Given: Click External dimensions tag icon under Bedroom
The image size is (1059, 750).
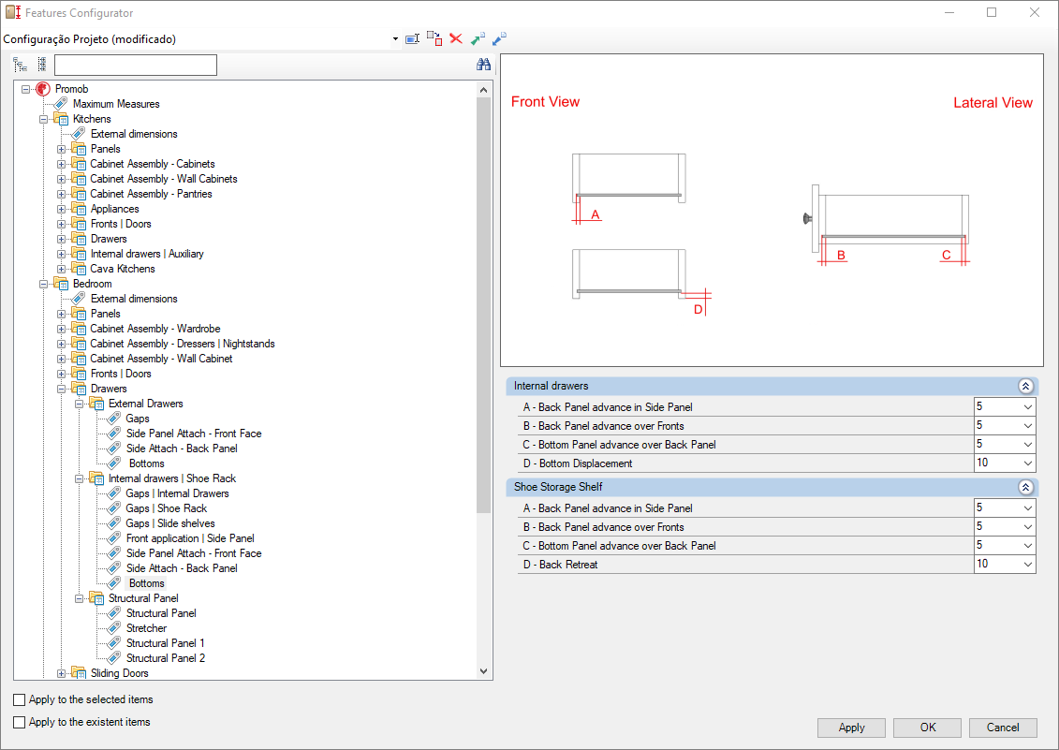Looking at the screenshot, I should 79,299.
